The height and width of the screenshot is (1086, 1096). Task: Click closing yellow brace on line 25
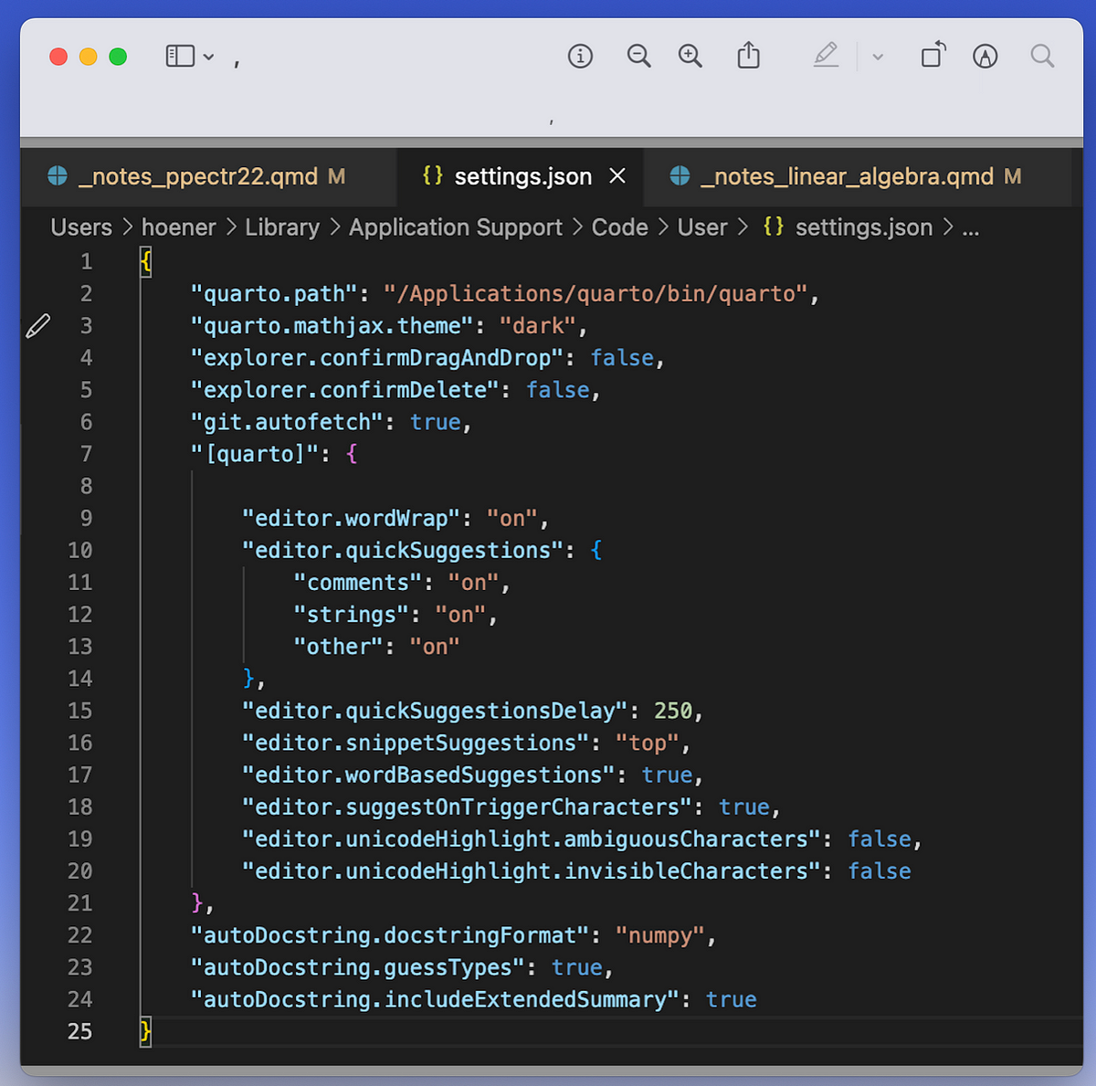click(x=145, y=1031)
